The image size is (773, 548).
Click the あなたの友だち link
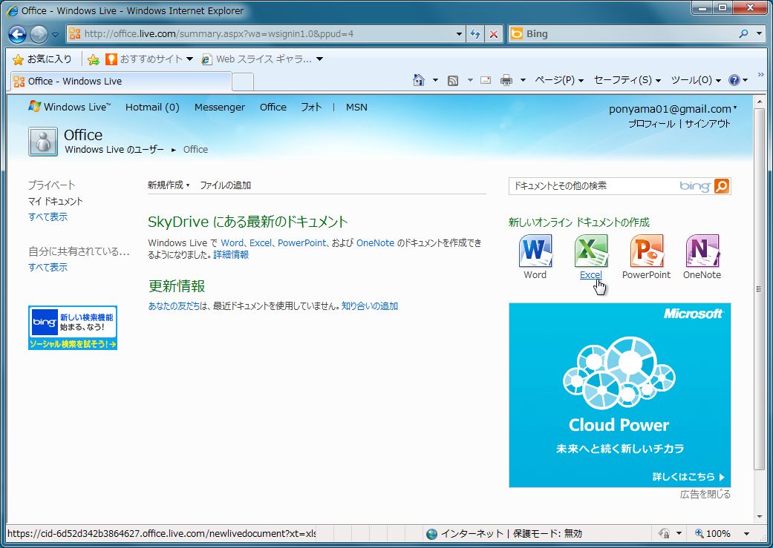coord(175,306)
